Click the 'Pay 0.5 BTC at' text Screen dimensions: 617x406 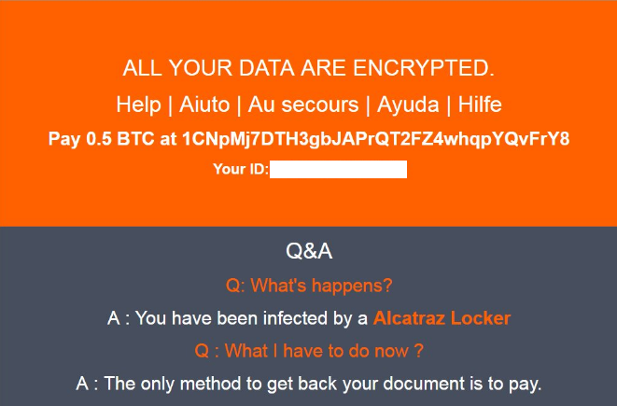112,139
